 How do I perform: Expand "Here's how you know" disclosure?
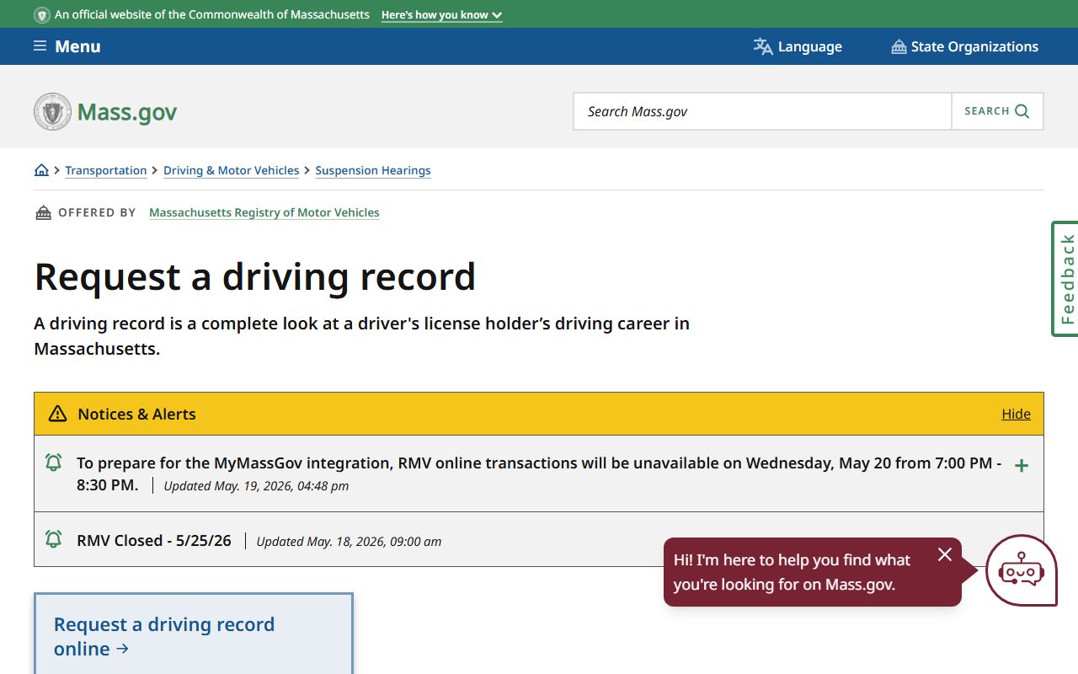coord(441,15)
